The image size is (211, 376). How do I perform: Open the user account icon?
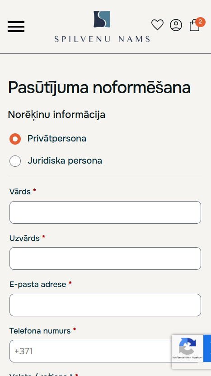click(x=176, y=25)
